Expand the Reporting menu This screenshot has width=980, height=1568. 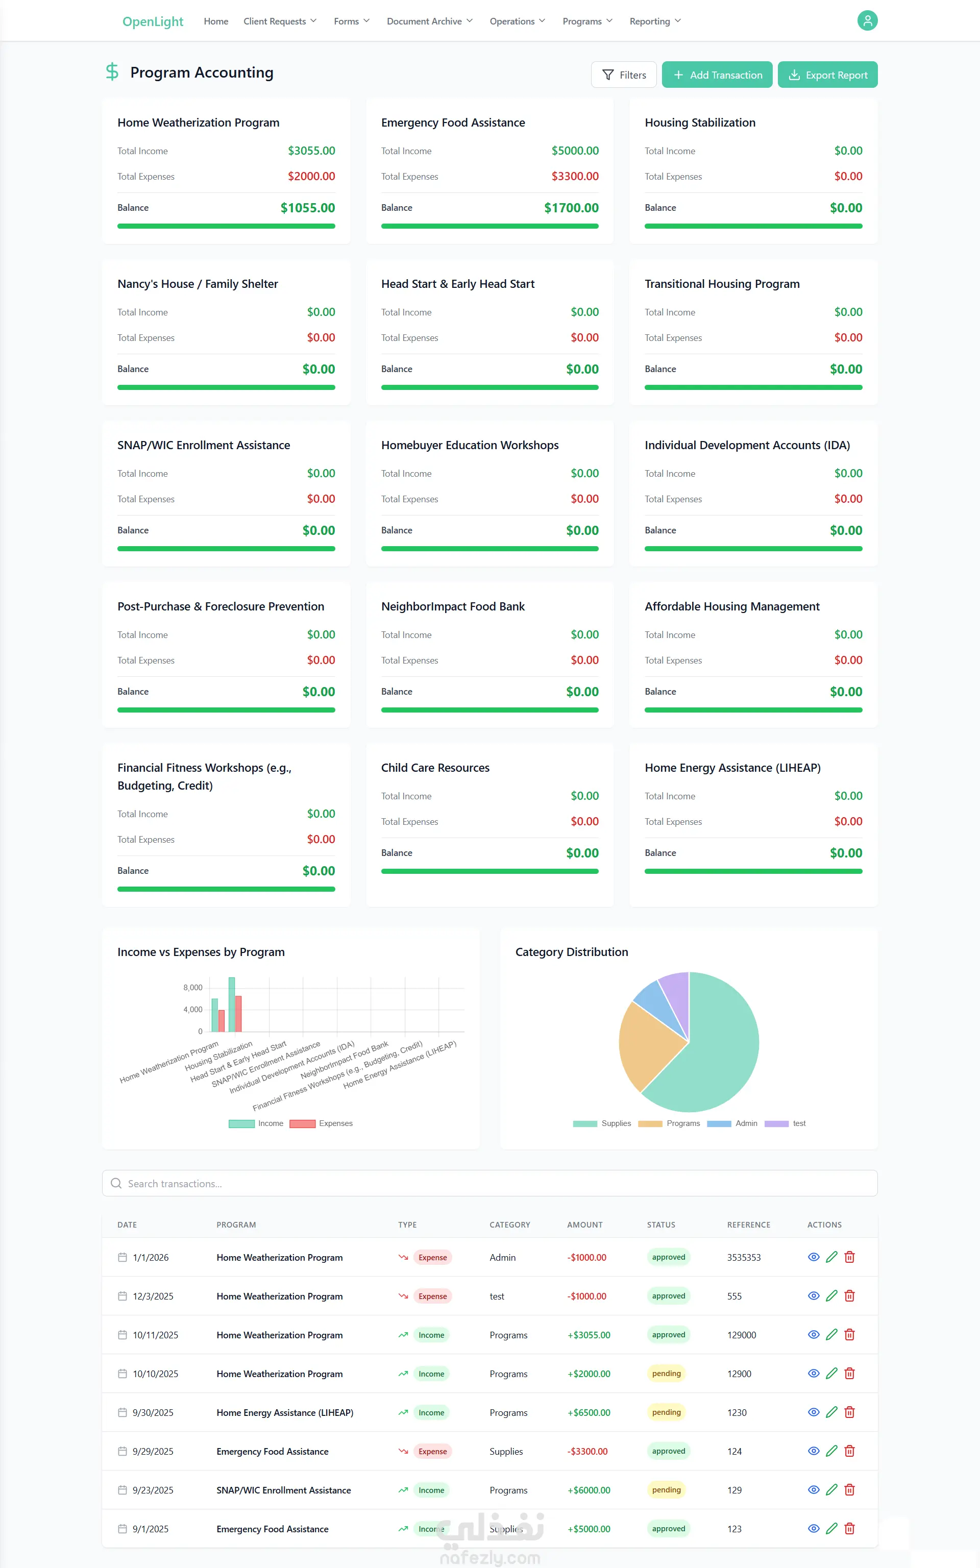[655, 21]
